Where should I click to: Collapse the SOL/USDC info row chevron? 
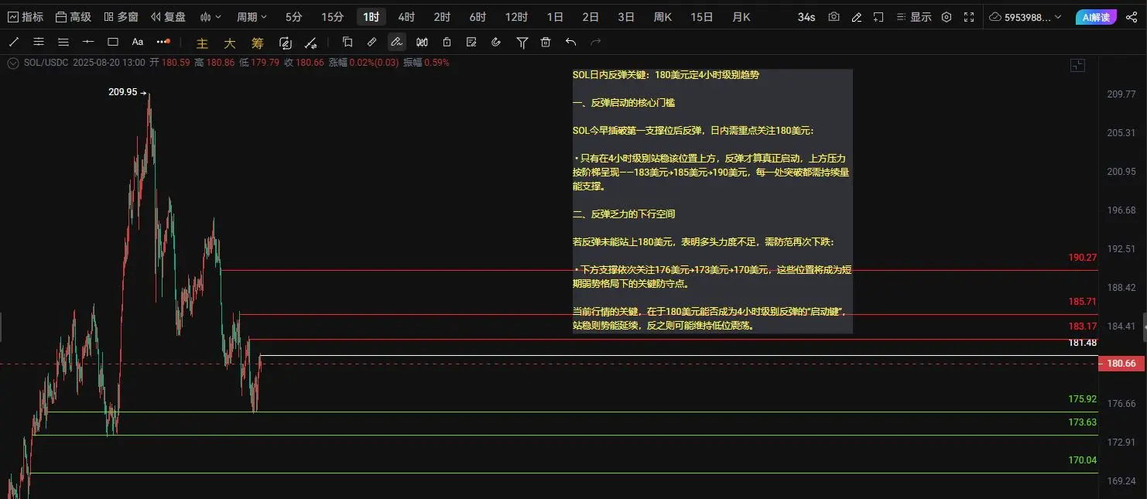point(12,63)
